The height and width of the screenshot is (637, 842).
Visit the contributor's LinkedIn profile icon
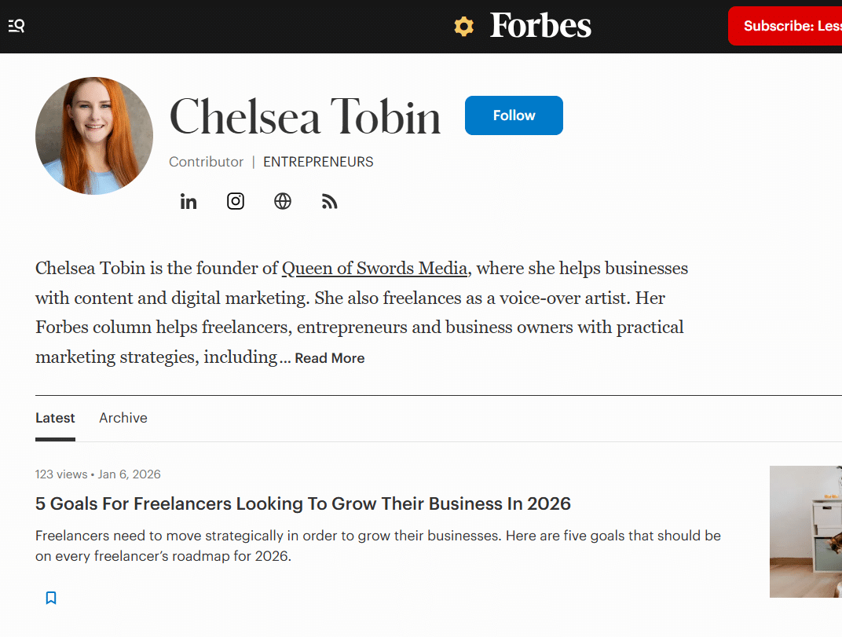[x=189, y=201]
